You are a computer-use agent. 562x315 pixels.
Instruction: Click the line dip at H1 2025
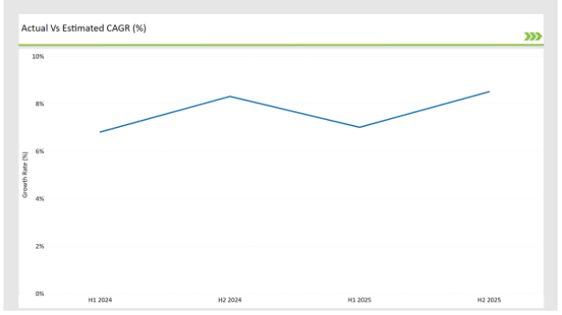pos(360,127)
